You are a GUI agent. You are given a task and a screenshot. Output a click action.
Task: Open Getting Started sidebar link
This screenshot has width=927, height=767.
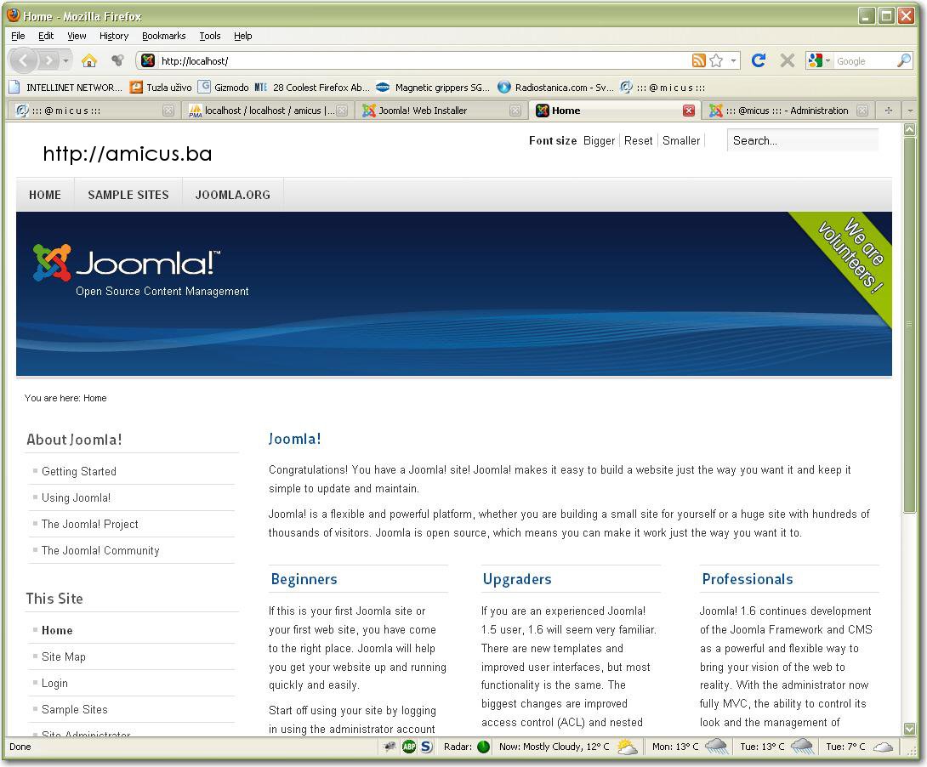click(x=78, y=472)
